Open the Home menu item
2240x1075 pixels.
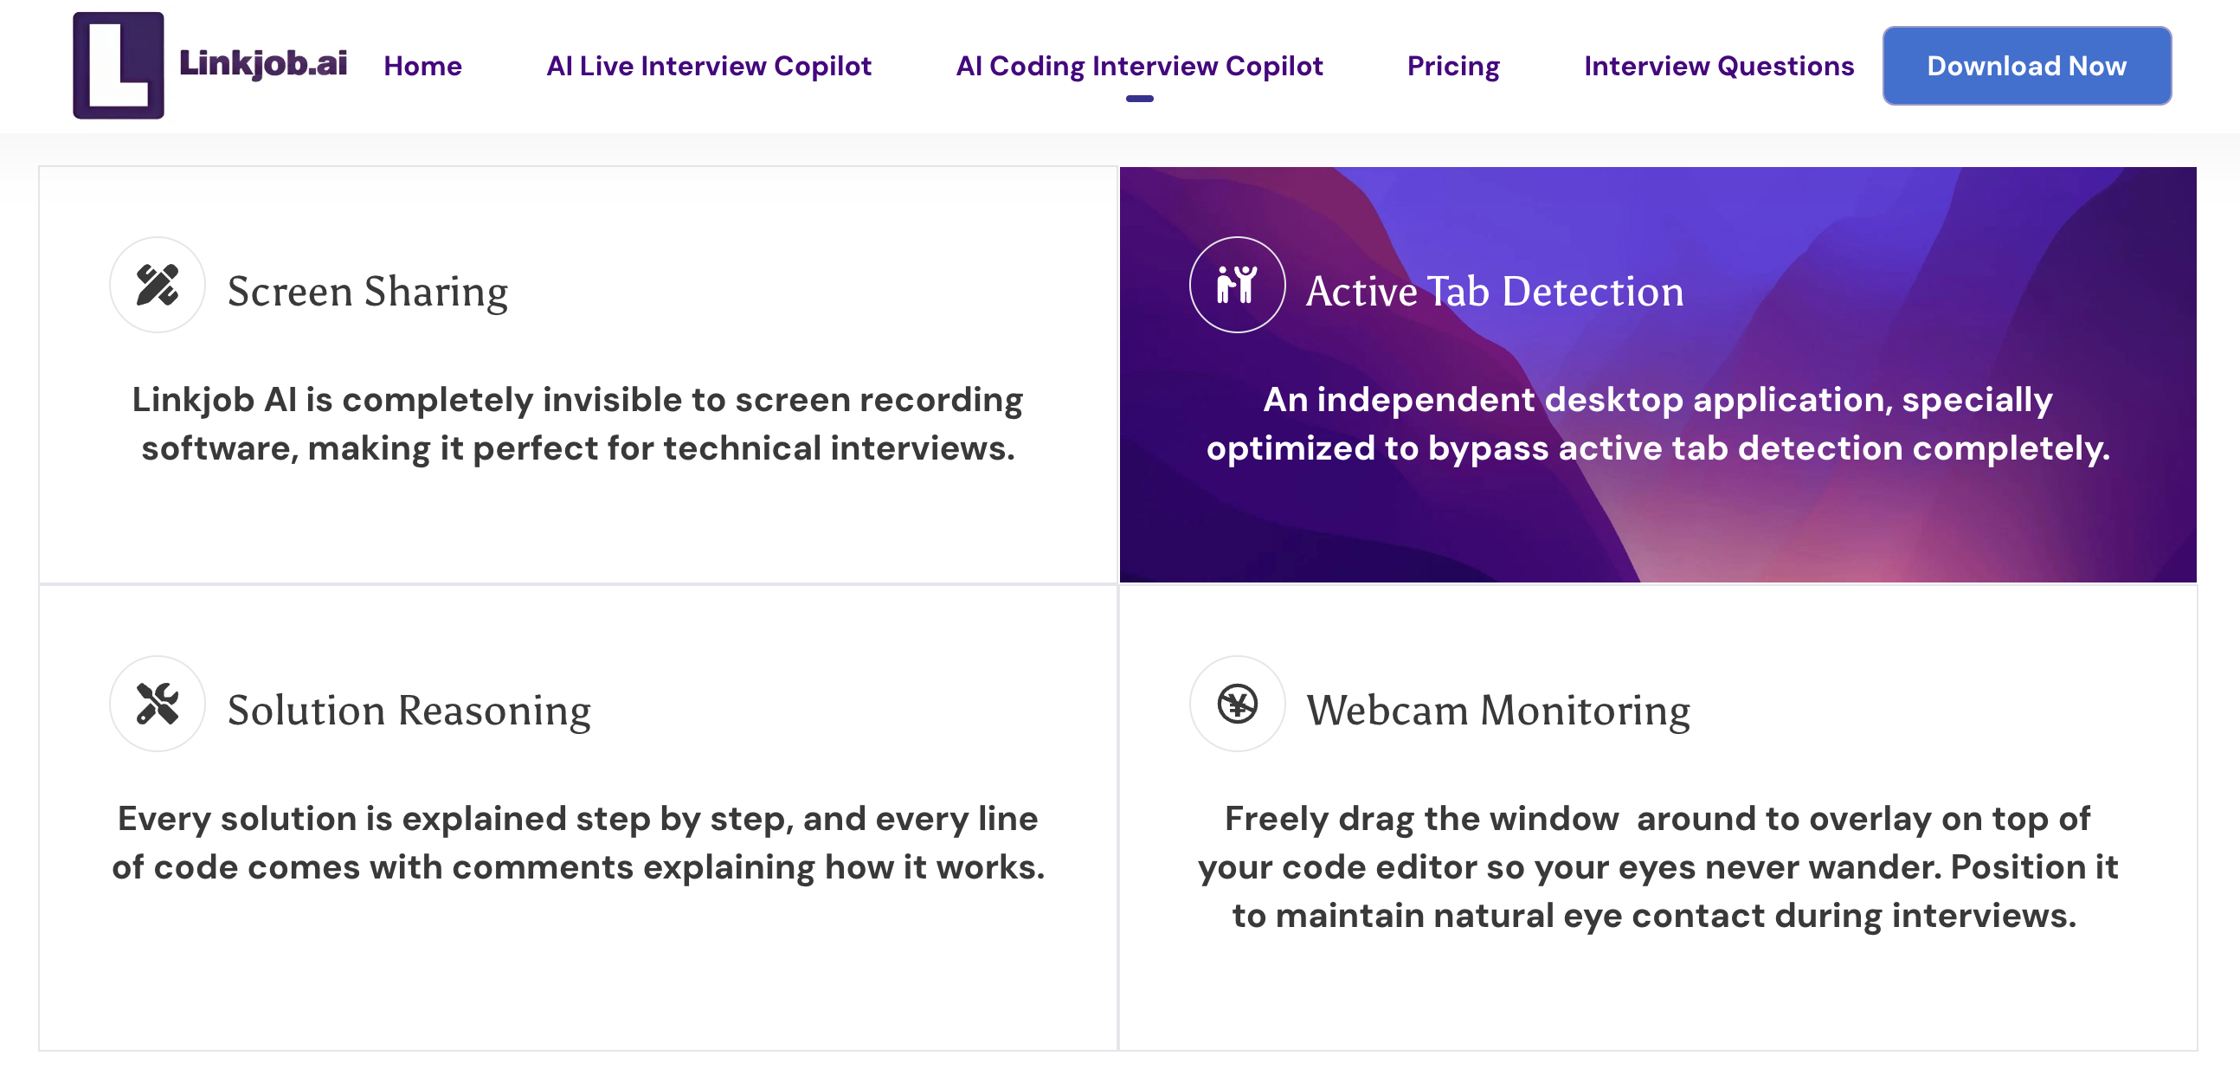tap(422, 65)
